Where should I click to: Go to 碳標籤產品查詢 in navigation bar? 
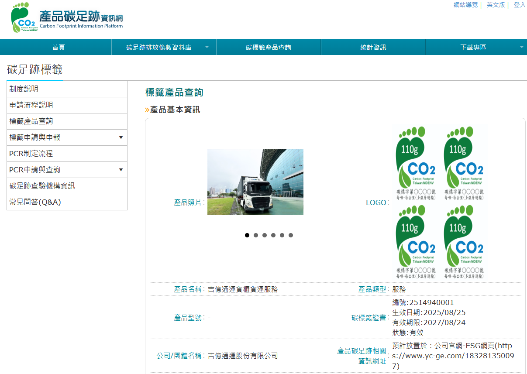tap(269, 48)
